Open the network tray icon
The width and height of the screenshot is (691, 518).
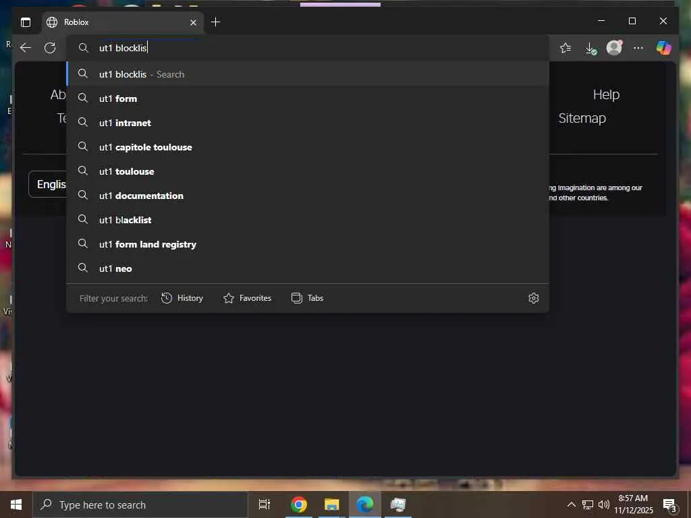588,505
